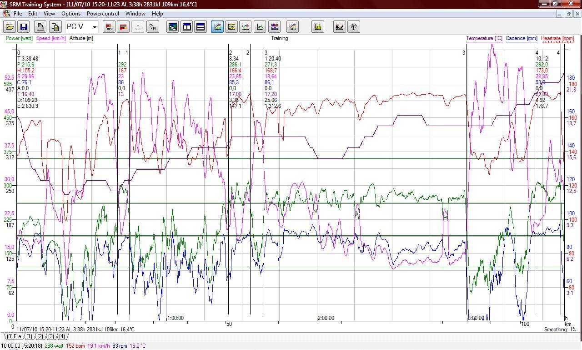The image size is (582, 350).
Task: Click the download from PowerControl icon
Action: click(109, 27)
